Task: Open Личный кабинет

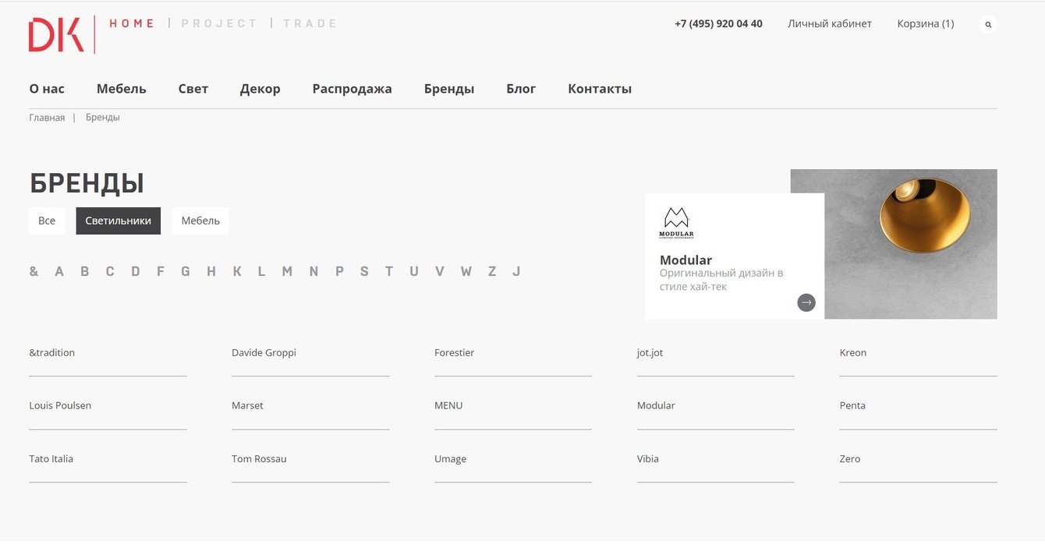Action: point(830,23)
